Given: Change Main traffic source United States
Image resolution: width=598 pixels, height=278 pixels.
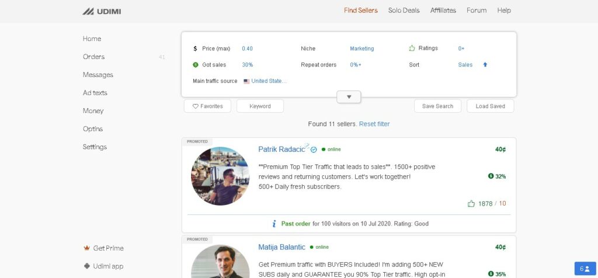Looking at the screenshot, I should (x=269, y=81).
